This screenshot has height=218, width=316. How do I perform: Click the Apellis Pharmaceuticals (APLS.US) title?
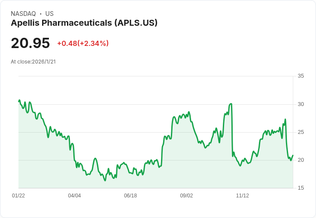pos(84,23)
